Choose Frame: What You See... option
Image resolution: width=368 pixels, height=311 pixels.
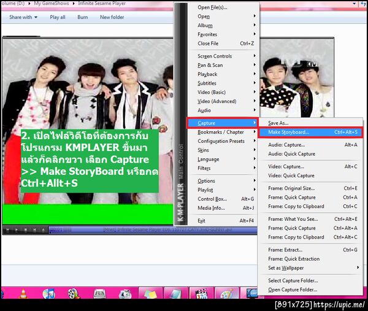tap(310, 219)
